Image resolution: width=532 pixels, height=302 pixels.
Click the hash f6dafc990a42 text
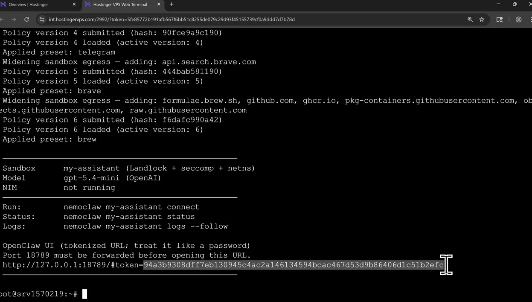point(190,120)
